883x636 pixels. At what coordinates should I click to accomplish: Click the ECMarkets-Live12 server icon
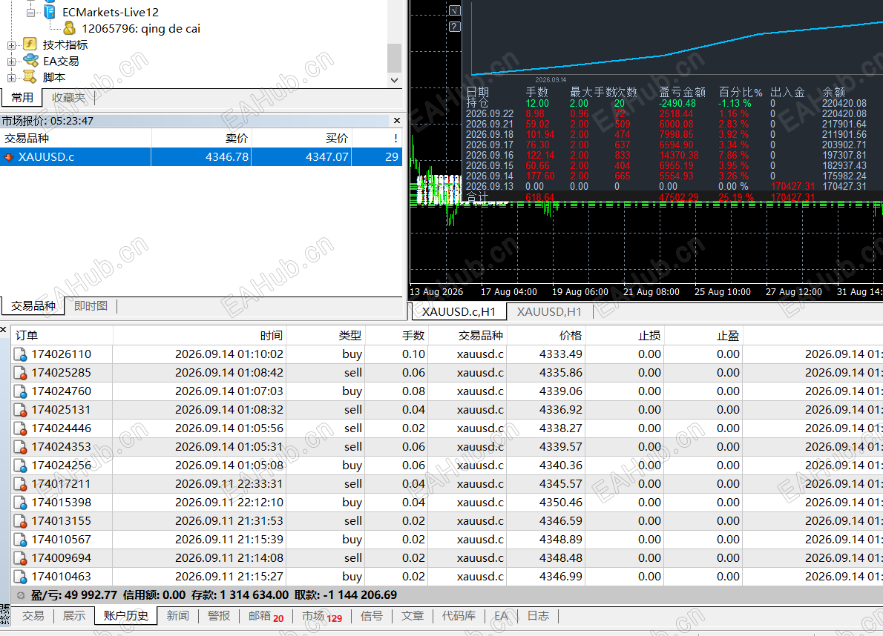pyautogui.click(x=50, y=12)
